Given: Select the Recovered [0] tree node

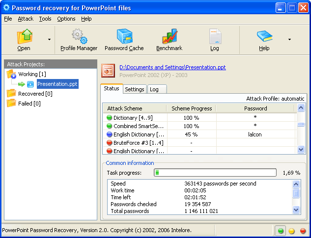Looking at the screenshot, I should coord(35,94).
